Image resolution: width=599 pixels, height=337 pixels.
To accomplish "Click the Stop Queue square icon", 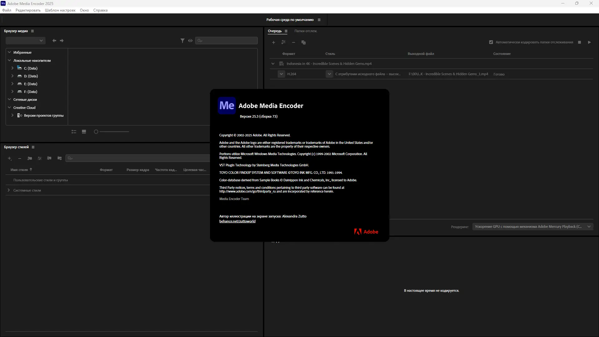I will [x=579, y=42].
